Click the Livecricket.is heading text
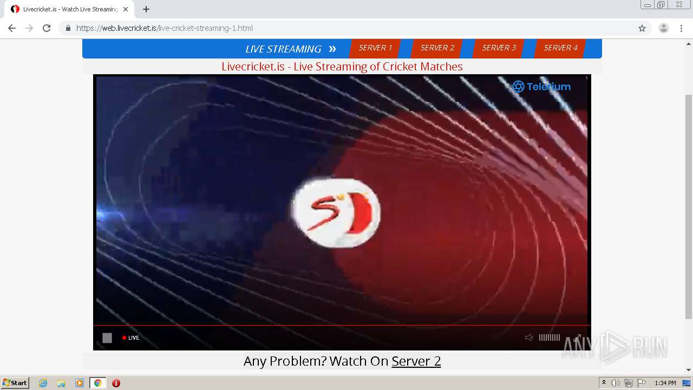Viewport: 693px width, 390px height. point(342,67)
